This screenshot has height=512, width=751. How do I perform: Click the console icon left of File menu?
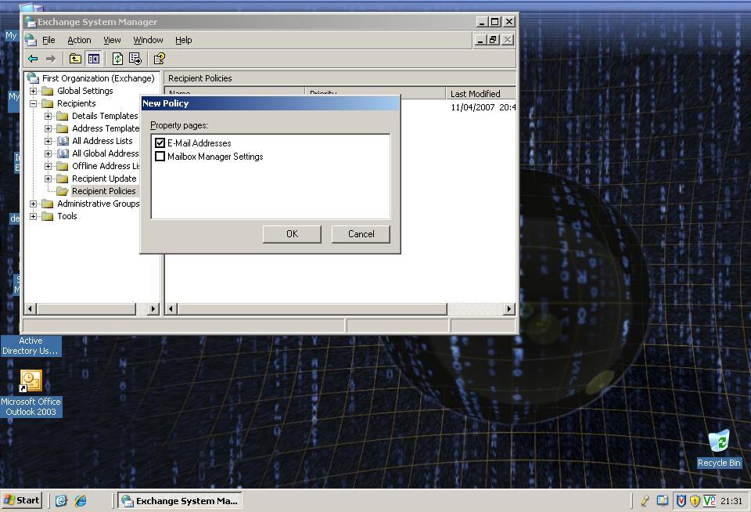coord(31,40)
